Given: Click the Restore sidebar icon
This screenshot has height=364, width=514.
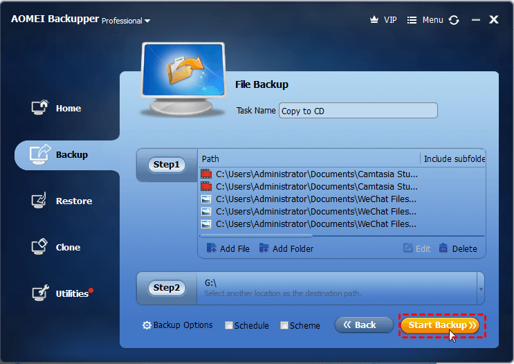Looking at the screenshot, I should (x=39, y=201).
